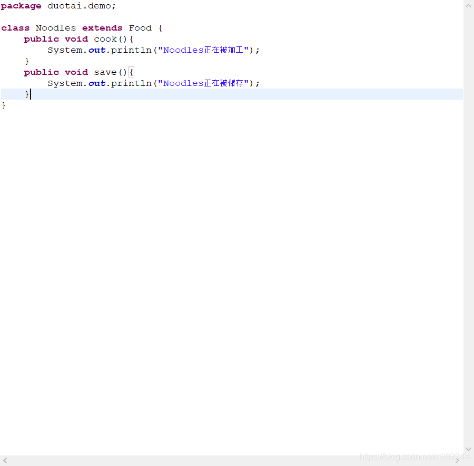Click the final closing brace of the class
This screenshot has width=474, height=466.
4,105
